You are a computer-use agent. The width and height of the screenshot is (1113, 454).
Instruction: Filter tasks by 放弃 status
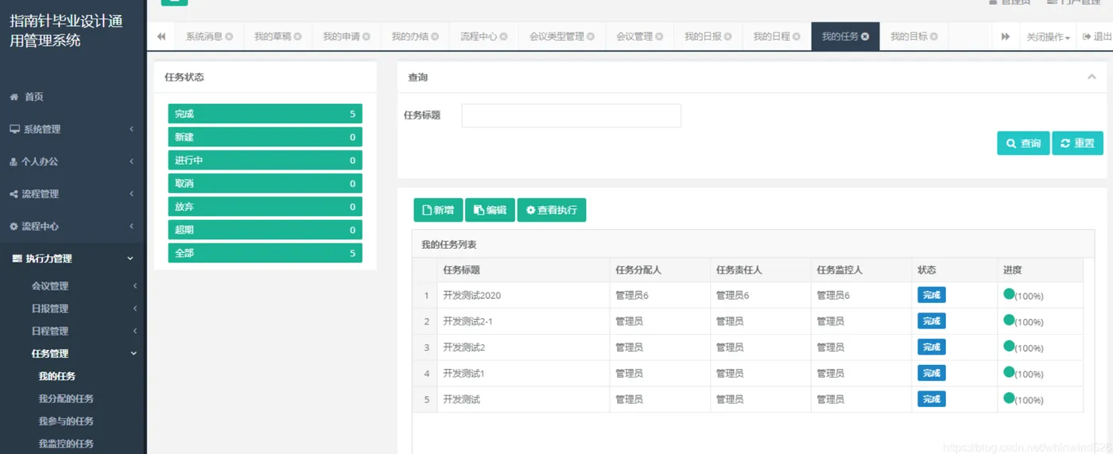point(265,206)
